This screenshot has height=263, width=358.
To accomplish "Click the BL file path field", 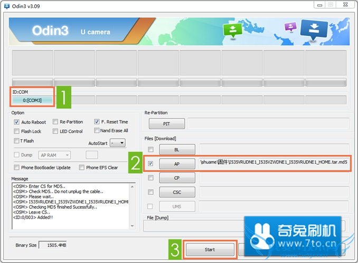I will tap(275, 149).
